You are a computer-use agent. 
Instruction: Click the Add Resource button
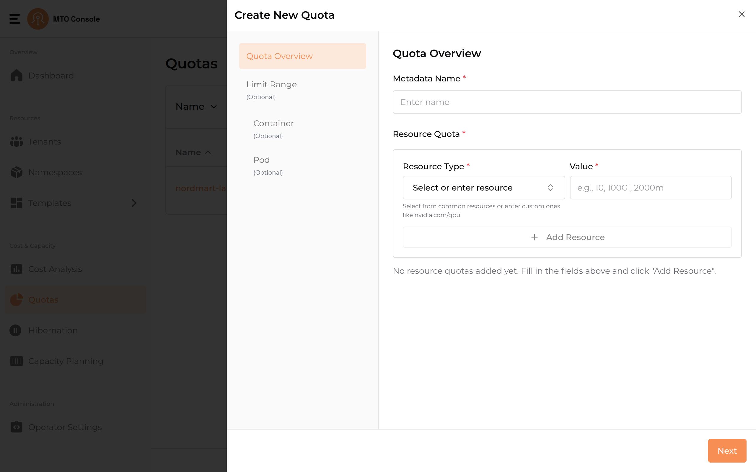(x=567, y=237)
